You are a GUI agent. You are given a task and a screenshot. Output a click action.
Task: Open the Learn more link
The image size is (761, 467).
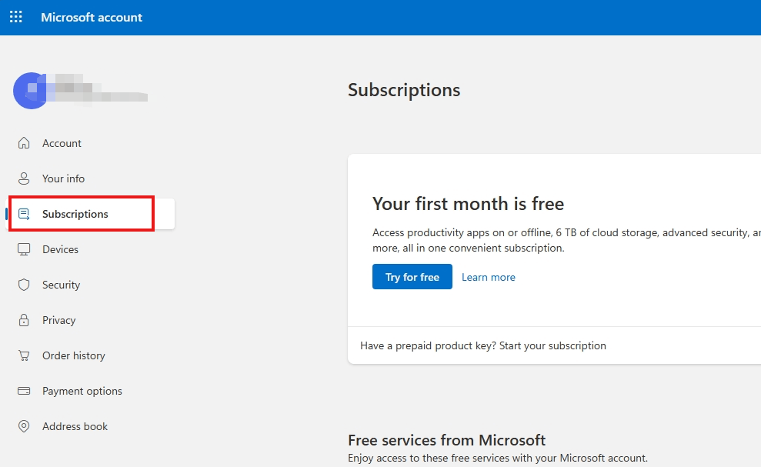coord(489,277)
